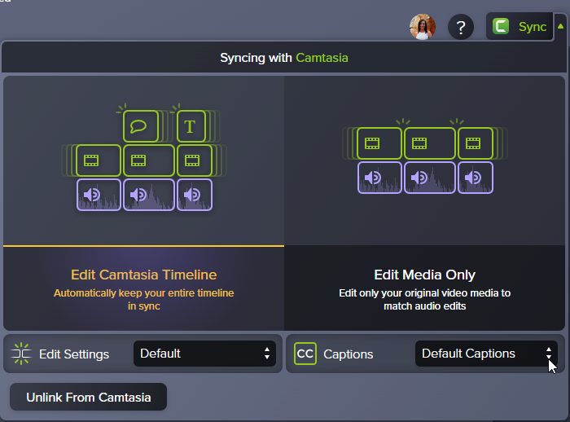Click the Edit Media Only illustration

(424, 160)
